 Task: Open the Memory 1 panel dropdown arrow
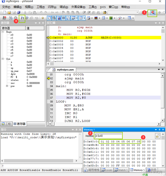(156, 130)
